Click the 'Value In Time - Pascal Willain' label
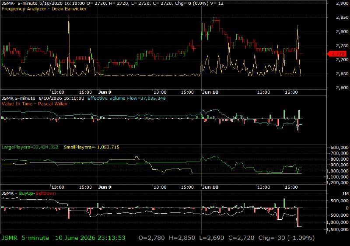Screen dimensions: 350x246 [x=35, y=104]
